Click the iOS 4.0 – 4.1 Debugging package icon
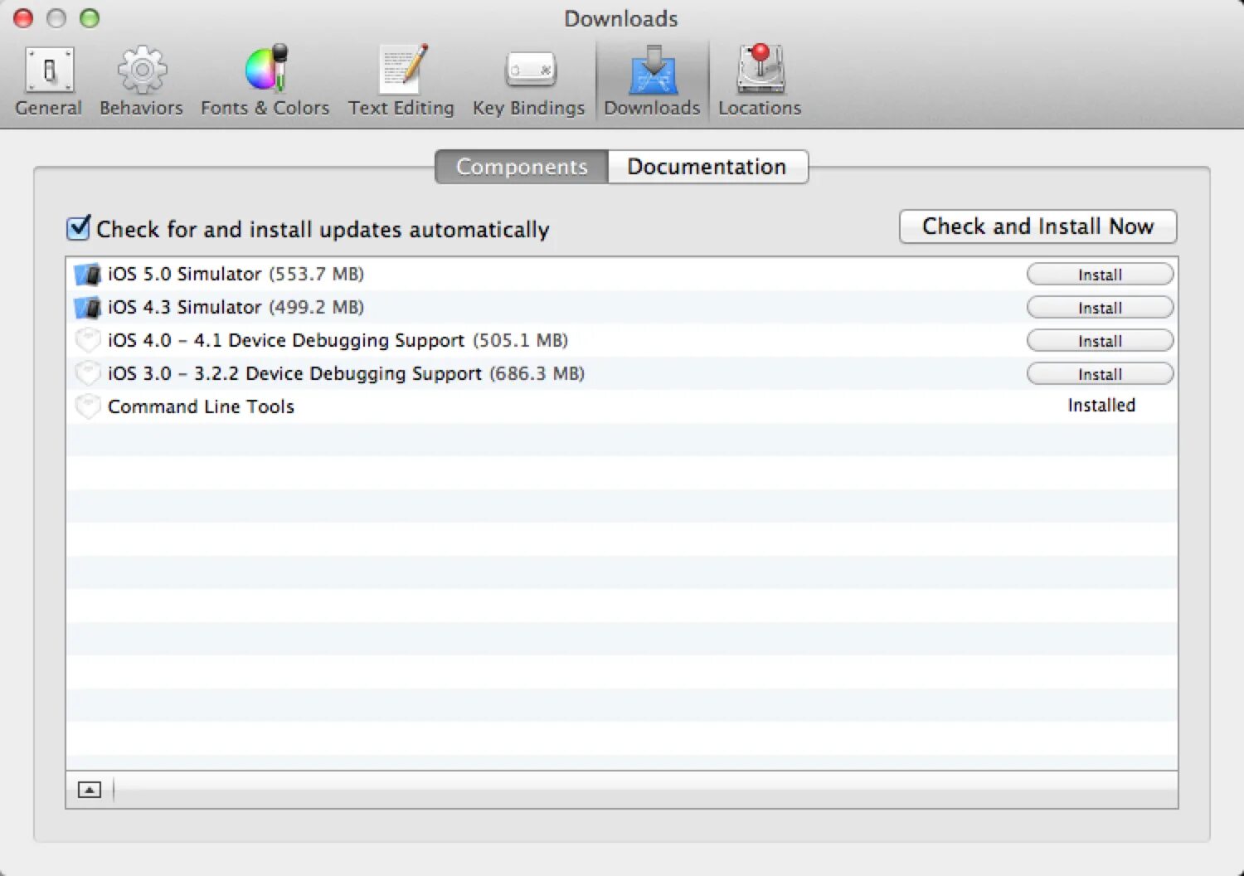This screenshot has height=876, width=1244. (87, 341)
